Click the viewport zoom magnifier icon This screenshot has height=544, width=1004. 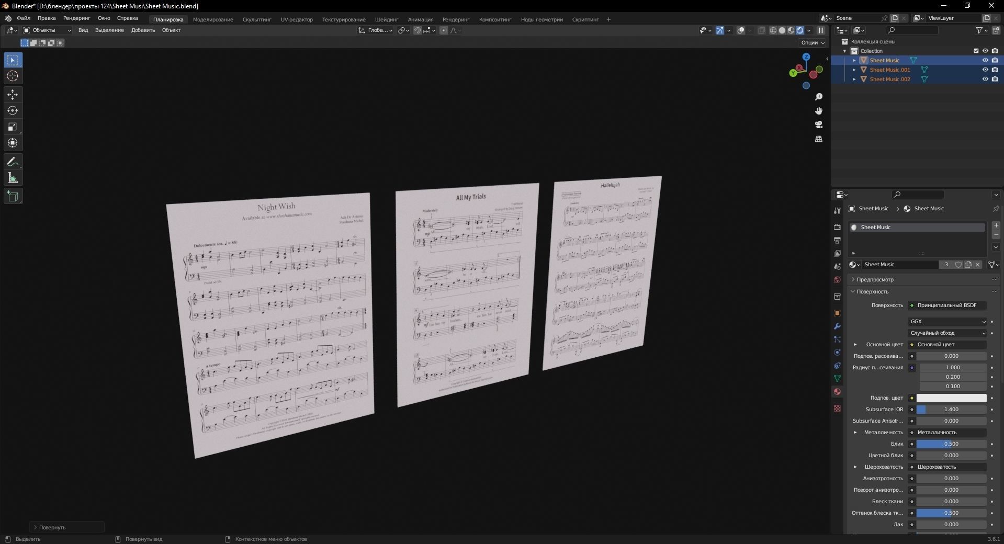819,97
